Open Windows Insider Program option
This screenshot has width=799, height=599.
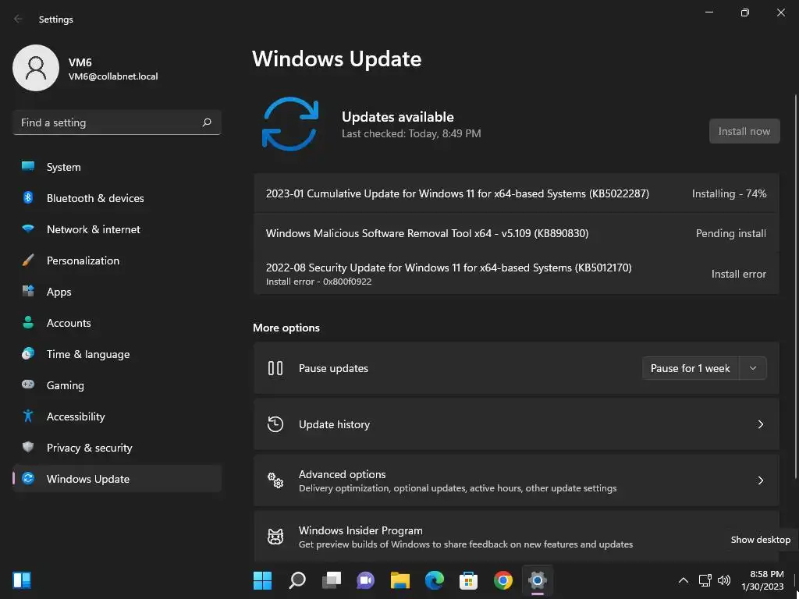point(517,537)
